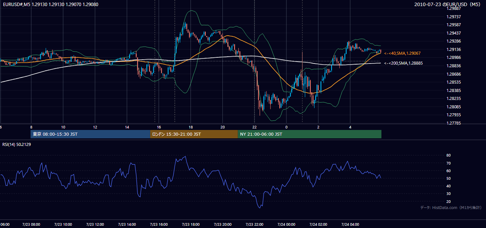
Task: Click the 7/24 04:00 bottom time label
Action: point(351,225)
